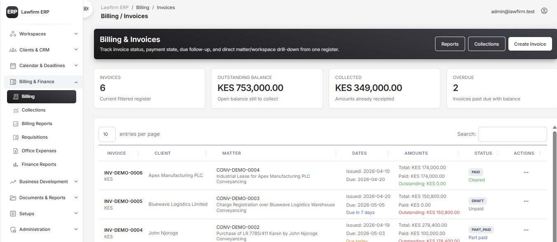
Task: Click the Billing breadcrumb link
Action: 143,7
